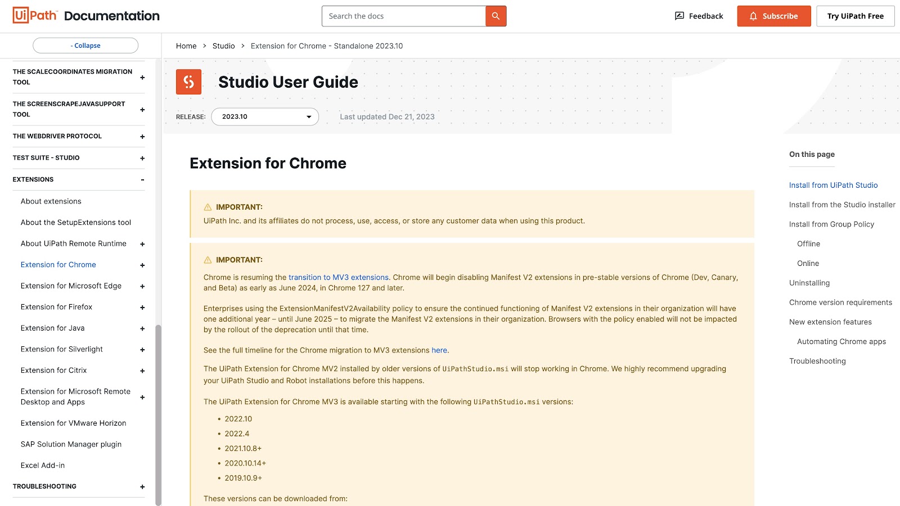Select About extensions in the sidebar
This screenshot has height=506, width=900.
[x=51, y=201]
